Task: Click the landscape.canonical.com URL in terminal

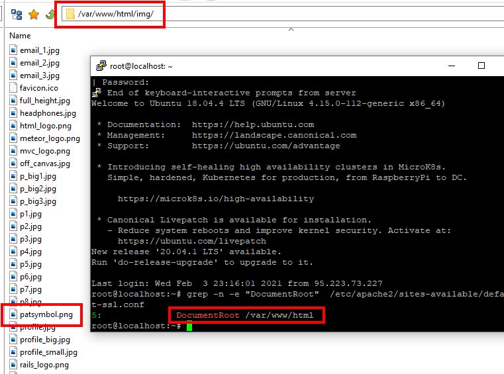Action: click(274, 135)
